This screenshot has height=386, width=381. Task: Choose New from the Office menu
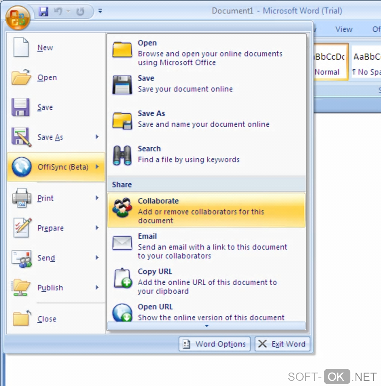56,47
